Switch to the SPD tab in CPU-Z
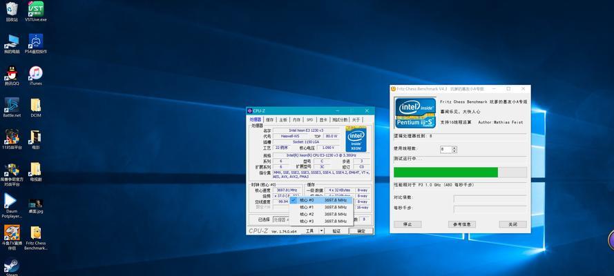 click(309, 119)
